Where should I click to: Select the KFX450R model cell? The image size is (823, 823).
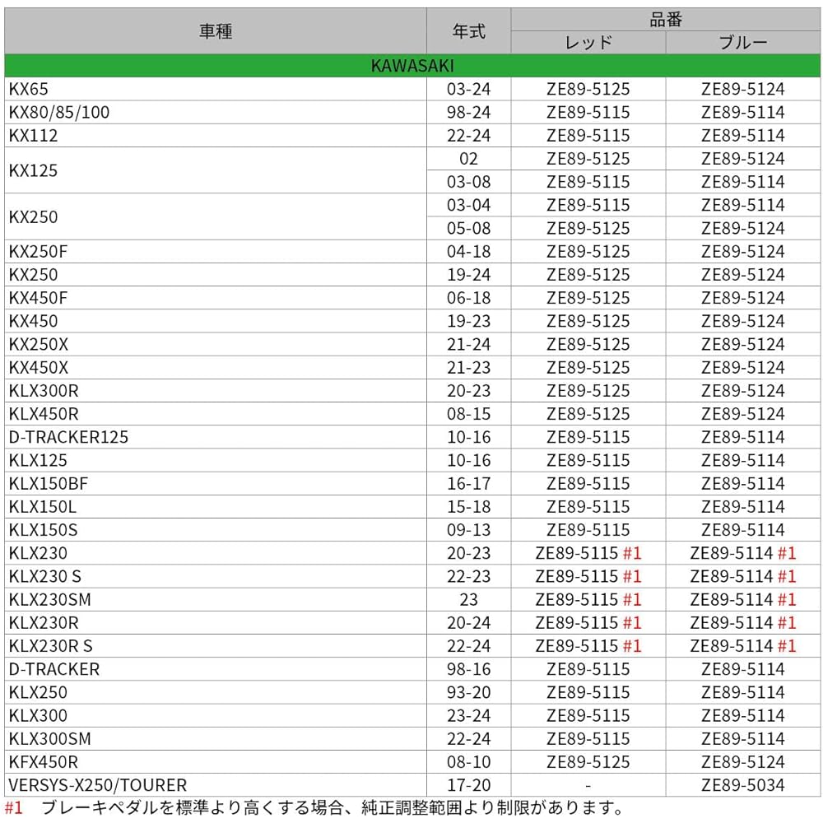click(215, 761)
